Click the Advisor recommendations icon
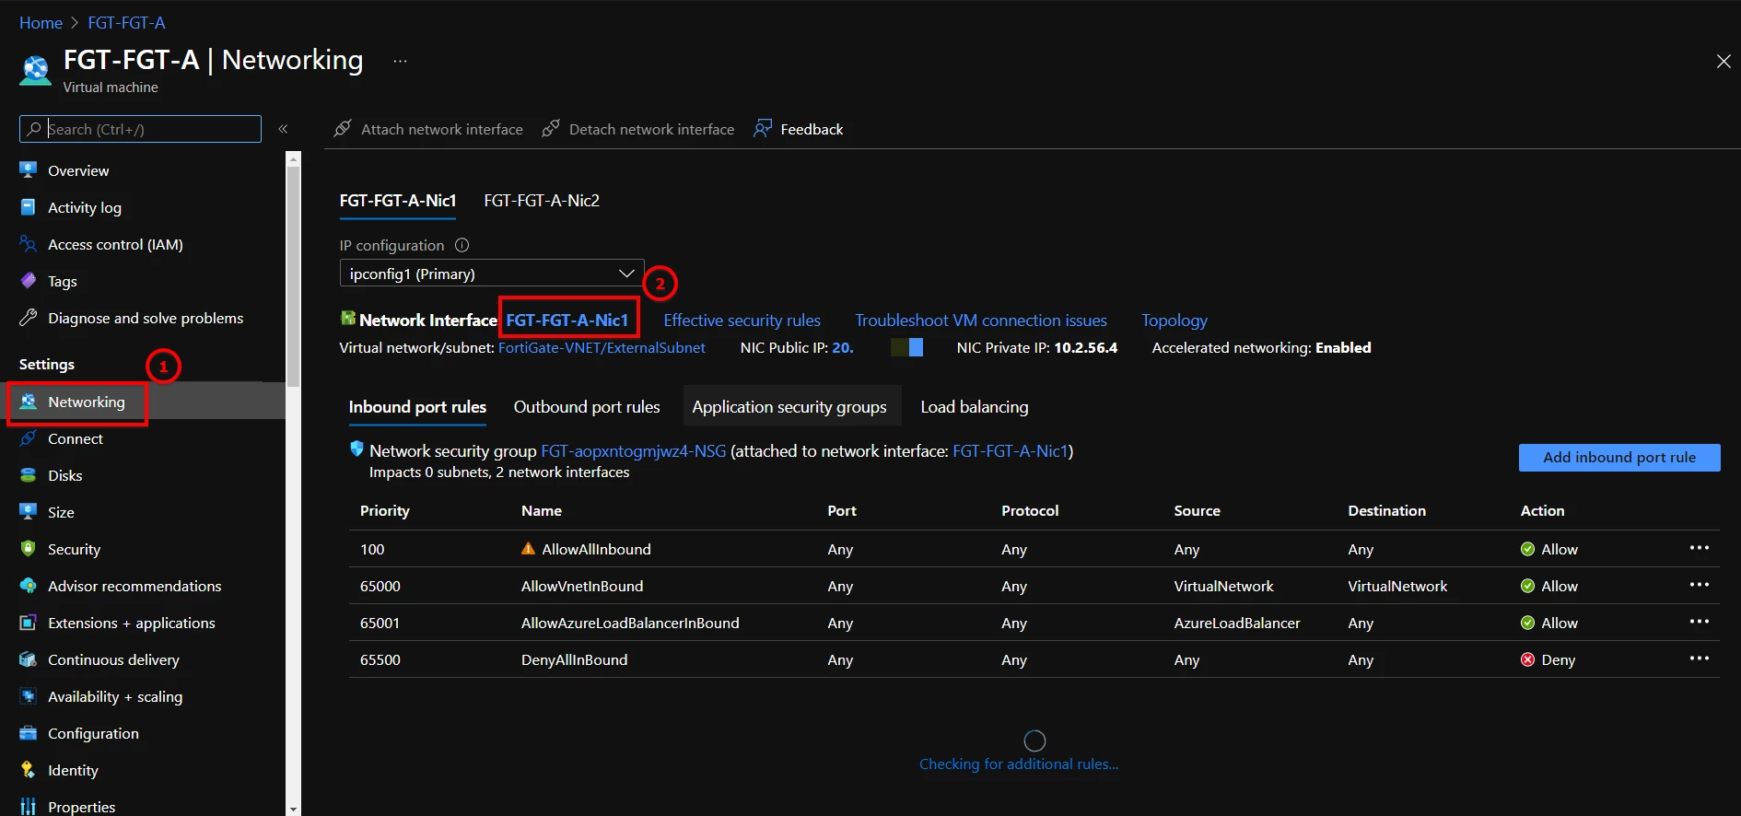The width and height of the screenshot is (1741, 816). tap(29, 586)
